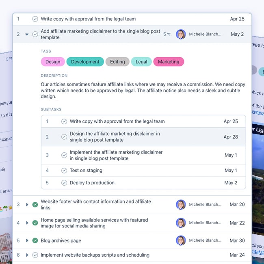Click 'May 1' date on Implement disclaimer subtask
The width and height of the screenshot is (264, 264).
tap(231, 155)
